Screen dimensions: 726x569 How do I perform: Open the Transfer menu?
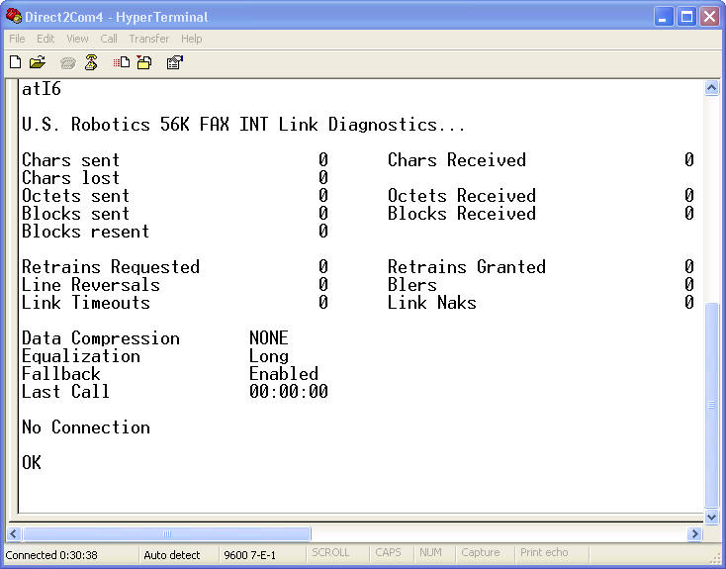coord(149,39)
